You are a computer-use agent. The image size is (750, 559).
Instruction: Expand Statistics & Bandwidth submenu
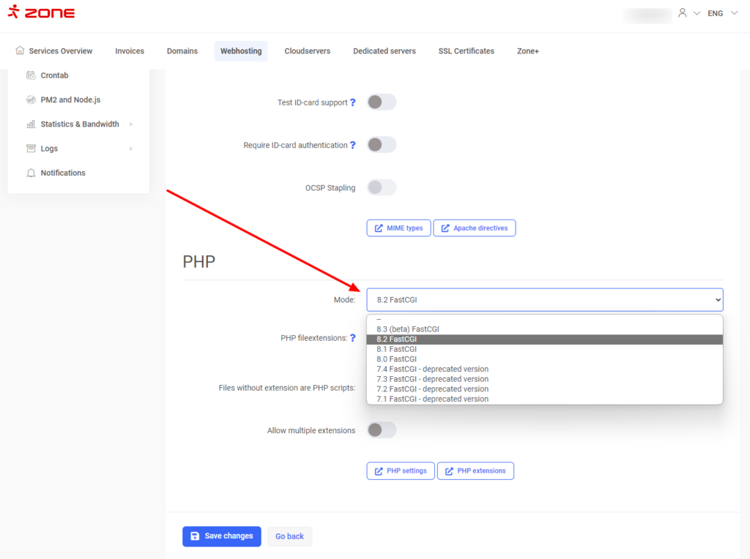point(130,124)
